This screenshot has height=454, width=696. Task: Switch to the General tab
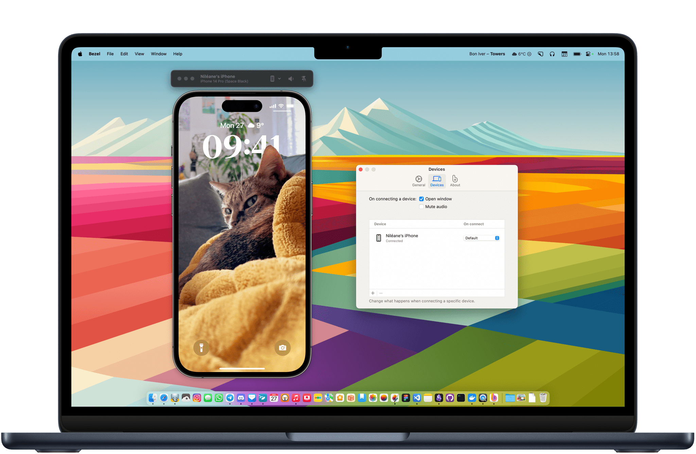pos(418,181)
